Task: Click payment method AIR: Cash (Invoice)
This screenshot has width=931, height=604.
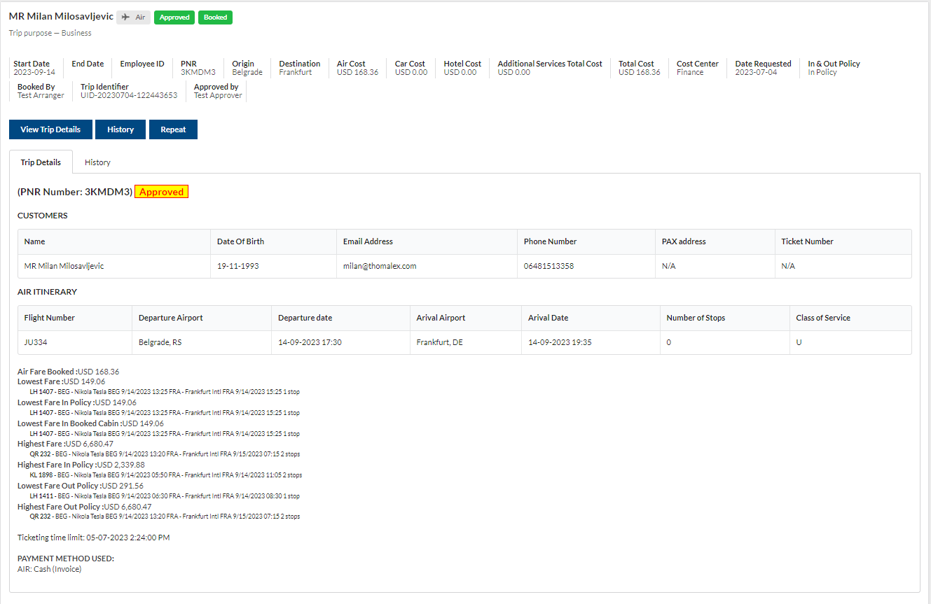Action: (49, 569)
